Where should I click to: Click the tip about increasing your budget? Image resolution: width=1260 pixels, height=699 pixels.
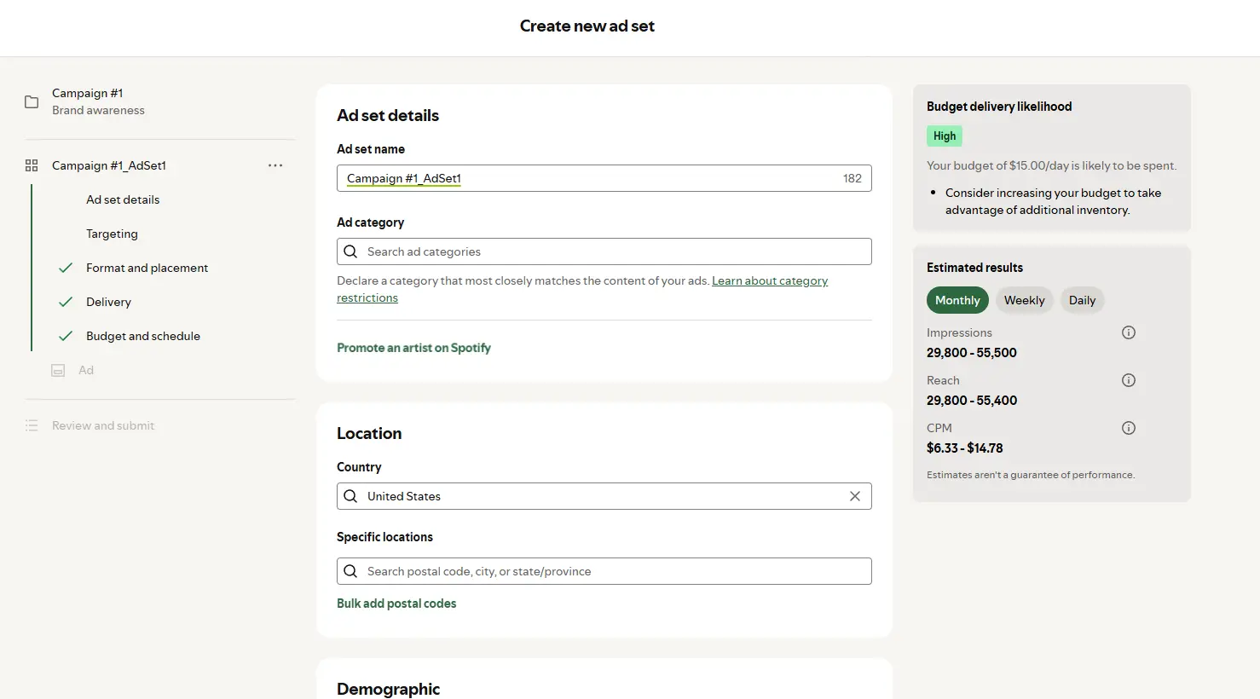(1053, 201)
